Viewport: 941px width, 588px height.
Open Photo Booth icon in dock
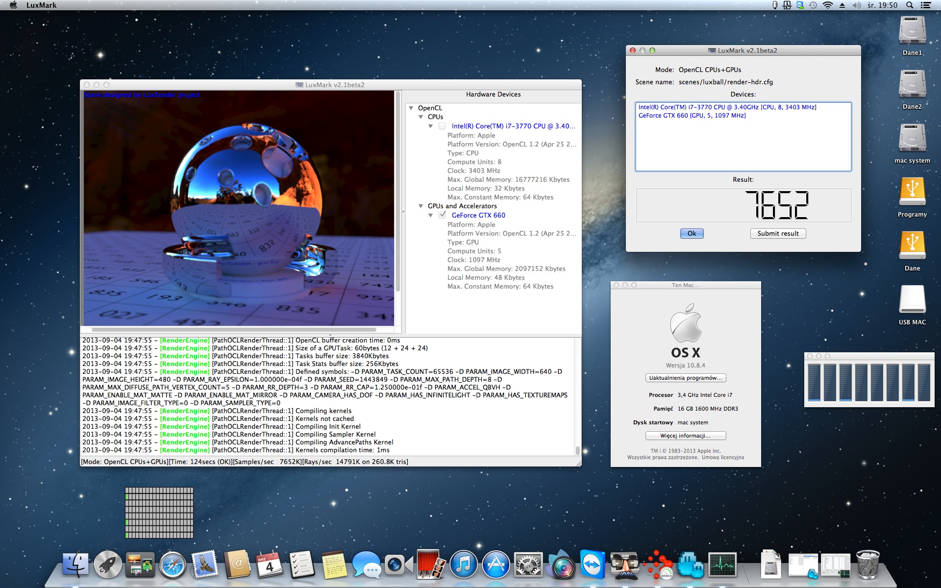point(431,564)
